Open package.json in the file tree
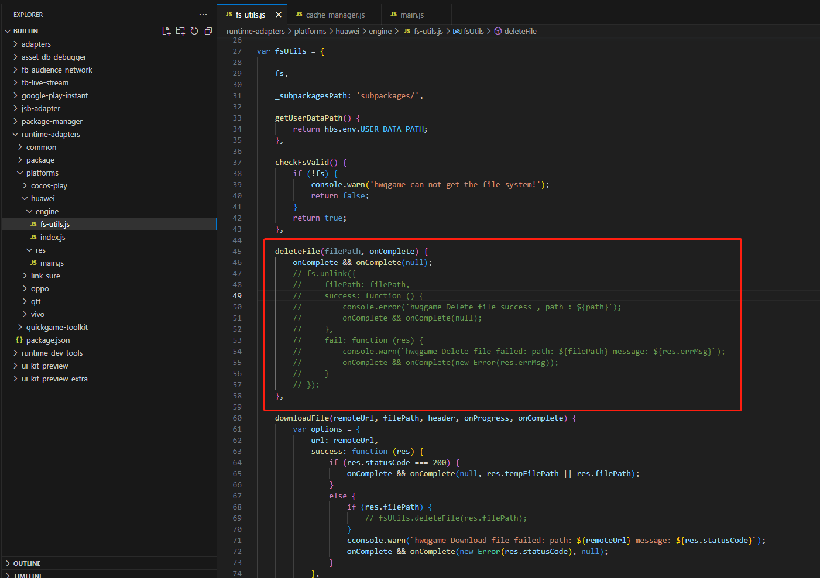The width and height of the screenshot is (820, 578). 47,340
